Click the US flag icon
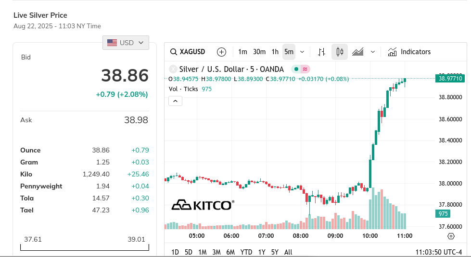 112,43
